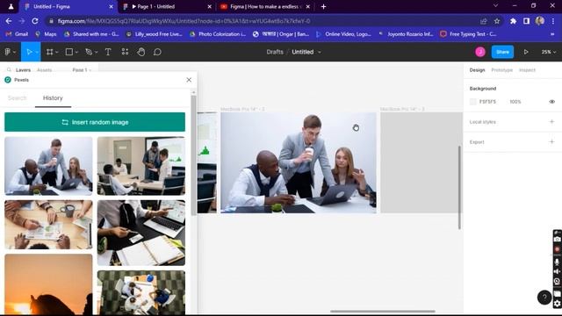The image size is (562, 316).
Task: Open the Figma main menu icon
Action: (x=8, y=52)
